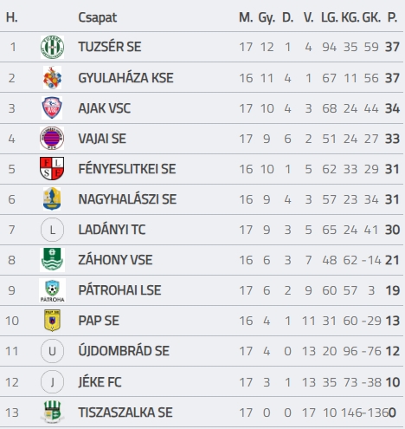The width and height of the screenshot is (405, 429).
Task: Click the Nagyhalászi SE yellow-blue crest
Action: tap(52, 199)
